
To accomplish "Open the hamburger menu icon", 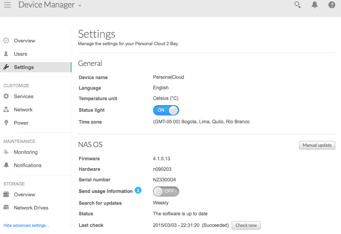I will click(7, 5).
